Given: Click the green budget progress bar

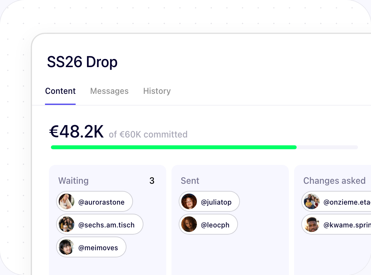Looking at the screenshot, I should (x=174, y=147).
